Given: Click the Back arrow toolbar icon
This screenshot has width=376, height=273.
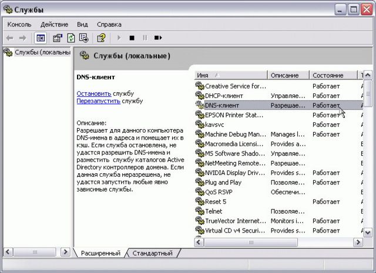Looking at the screenshot, I should pos(10,38).
